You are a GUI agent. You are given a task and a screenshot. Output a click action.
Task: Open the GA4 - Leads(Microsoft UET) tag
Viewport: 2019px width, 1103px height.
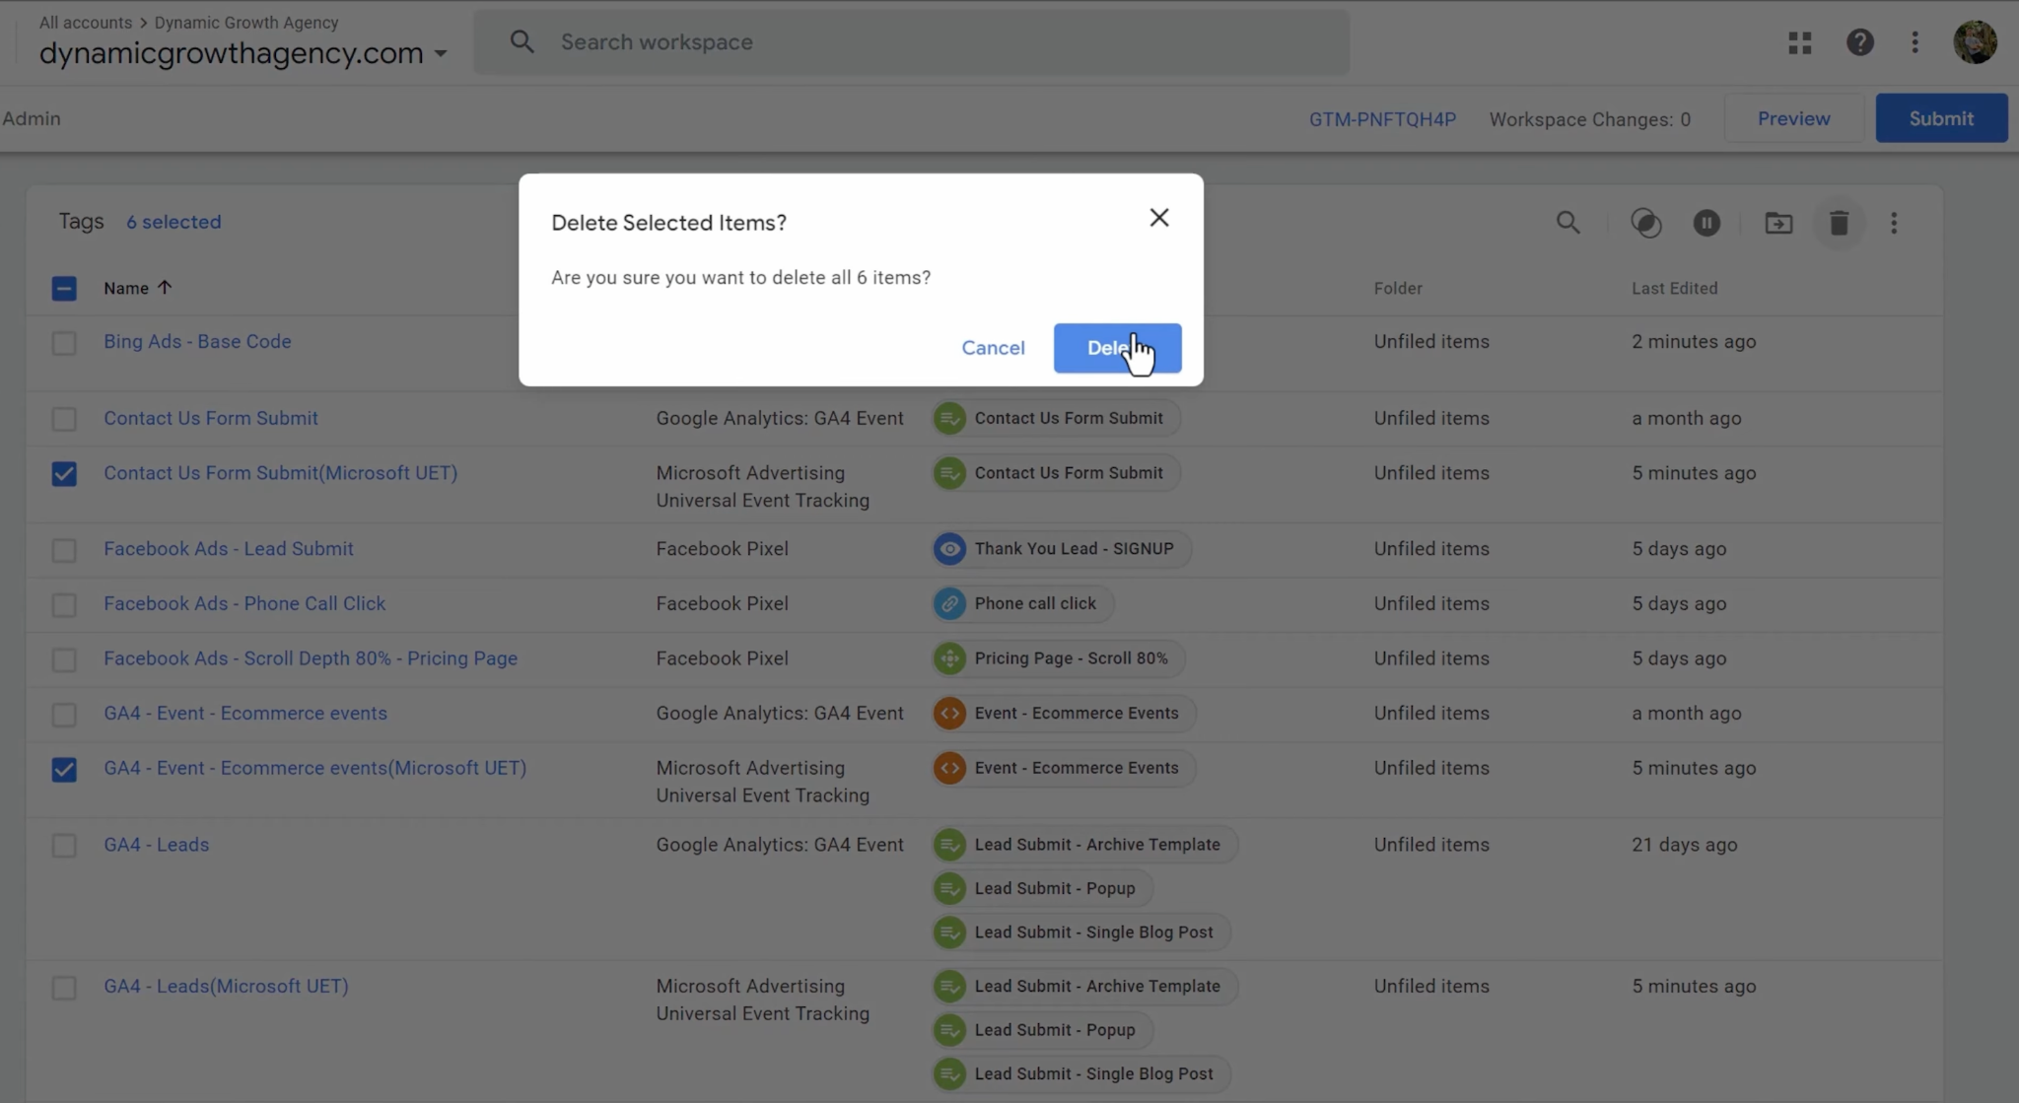click(x=226, y=986)
